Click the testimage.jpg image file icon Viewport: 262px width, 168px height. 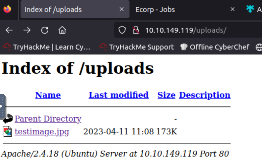[7, 132]
